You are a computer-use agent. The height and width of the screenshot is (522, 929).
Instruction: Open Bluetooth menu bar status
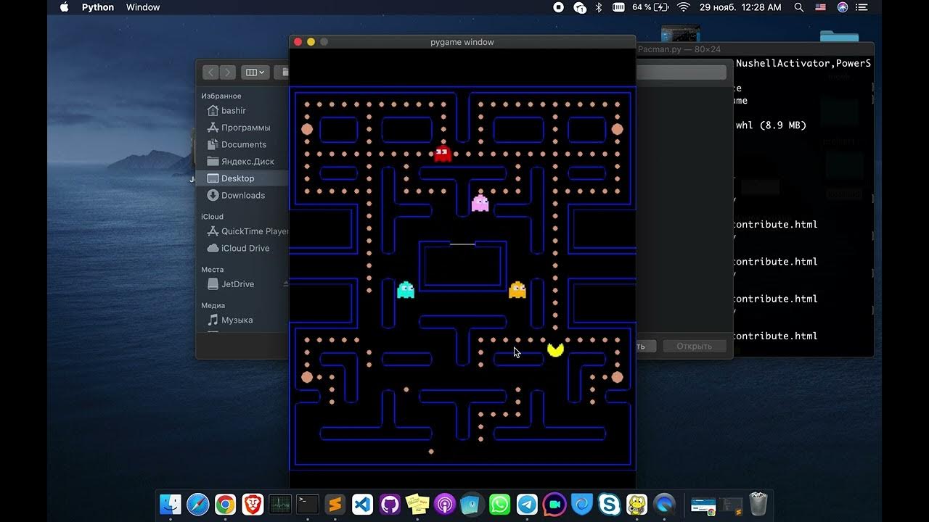(599, 7)
